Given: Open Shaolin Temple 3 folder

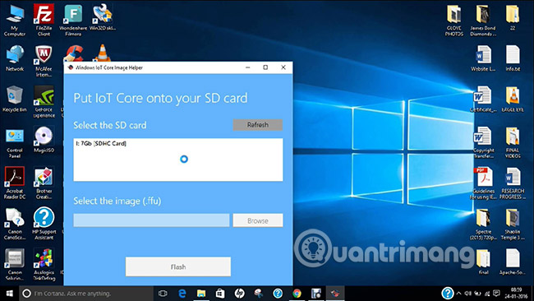Looking at the screenshot, I should (x=513, y=225).
